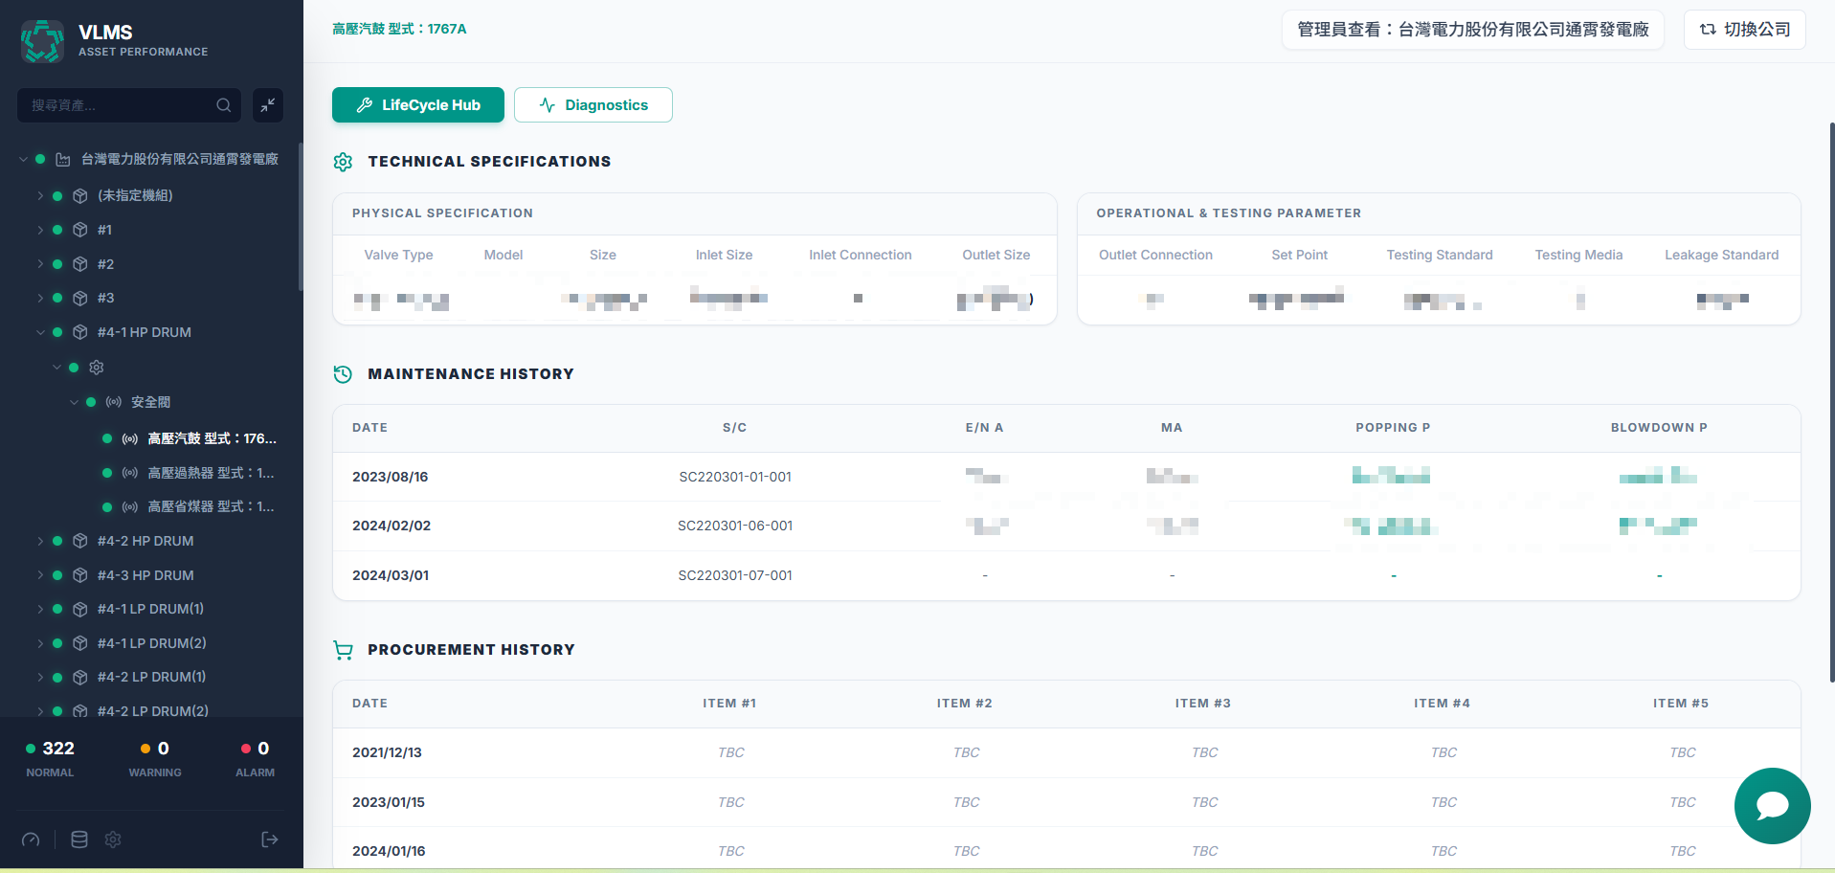The width and height of the screenshot is (1835, 873).
Task: Expand the #4-2 LP DRUM(1) node
Action: click(40, 677)
